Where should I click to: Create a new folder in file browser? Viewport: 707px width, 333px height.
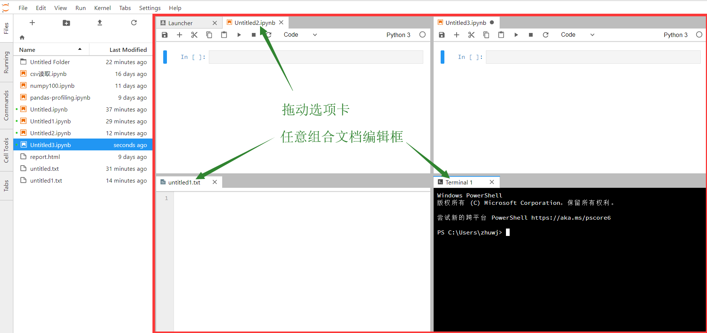click(x=66, y=23)
